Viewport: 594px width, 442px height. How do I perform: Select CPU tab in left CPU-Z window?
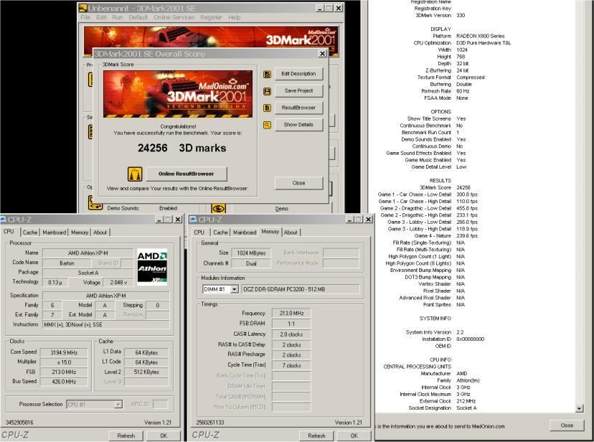9,232
